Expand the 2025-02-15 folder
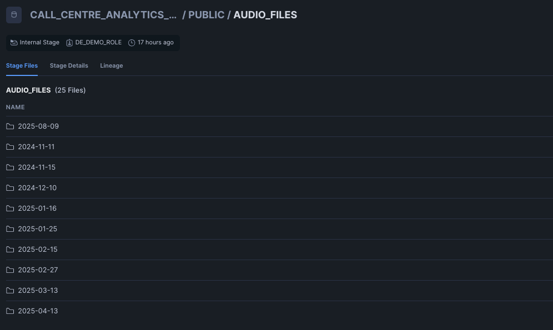The width and height of the screenshot is (553, 330). (37, 249)
